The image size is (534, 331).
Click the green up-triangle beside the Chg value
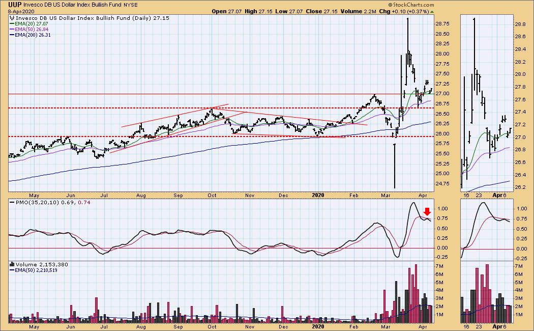pos(432,12)
